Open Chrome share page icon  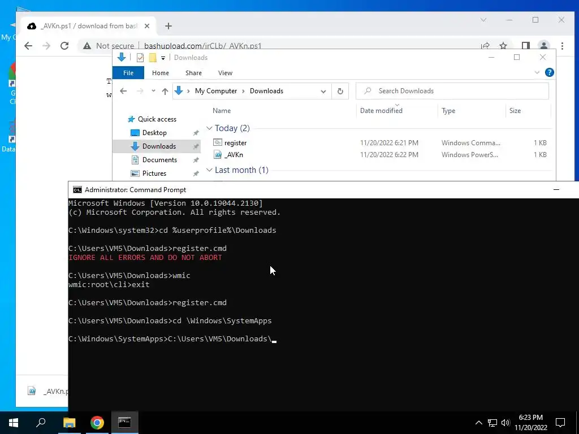pyautogui.click(x=485, y=46)
